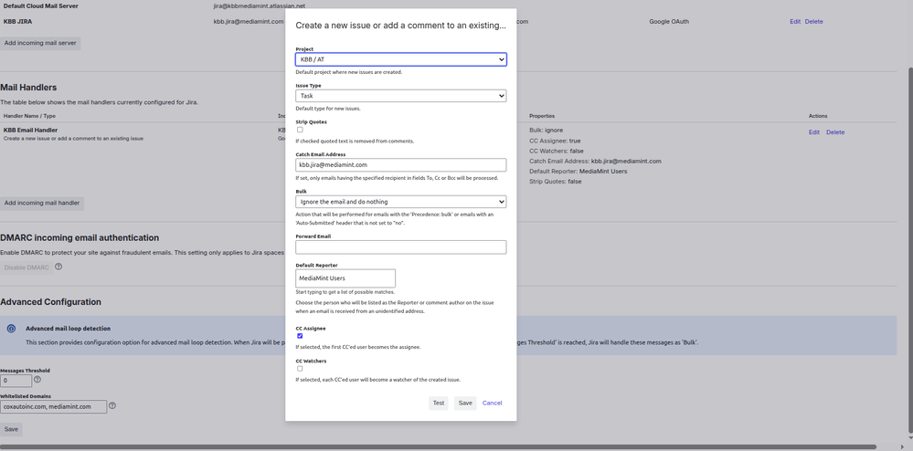Delete the KBB Email Handler
The width and height of the screenshot is (913, 451).
[835, 132]
